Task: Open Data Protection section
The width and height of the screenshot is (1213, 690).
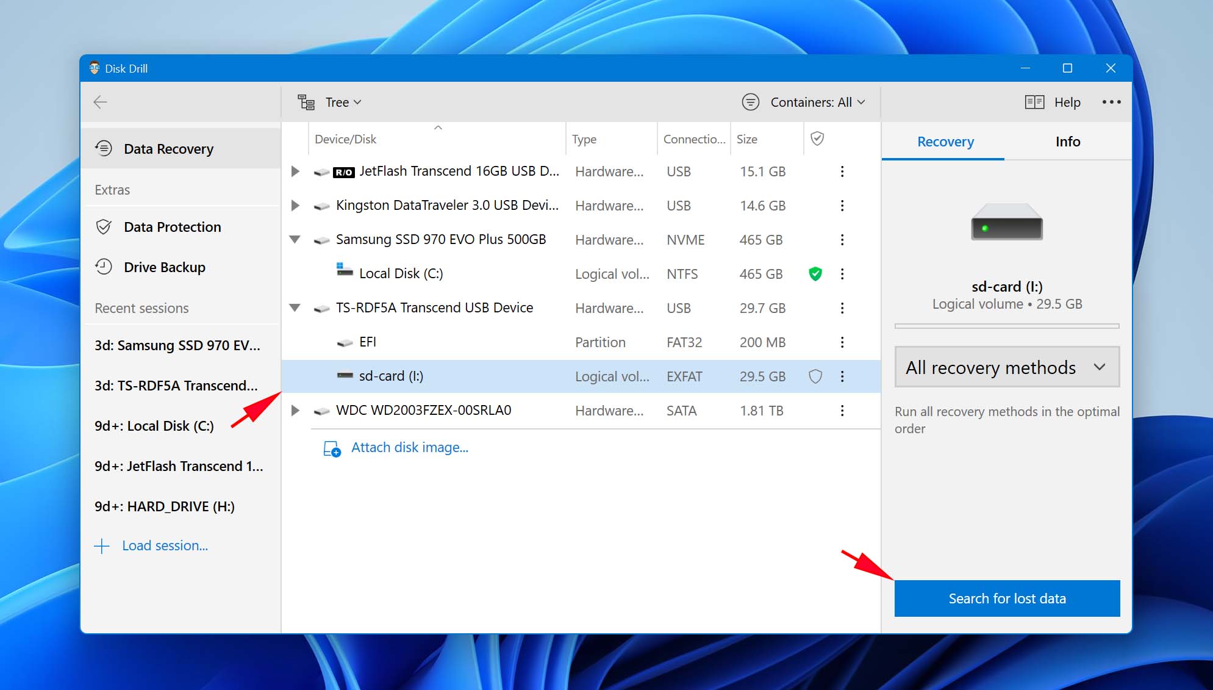Action: 181,227
